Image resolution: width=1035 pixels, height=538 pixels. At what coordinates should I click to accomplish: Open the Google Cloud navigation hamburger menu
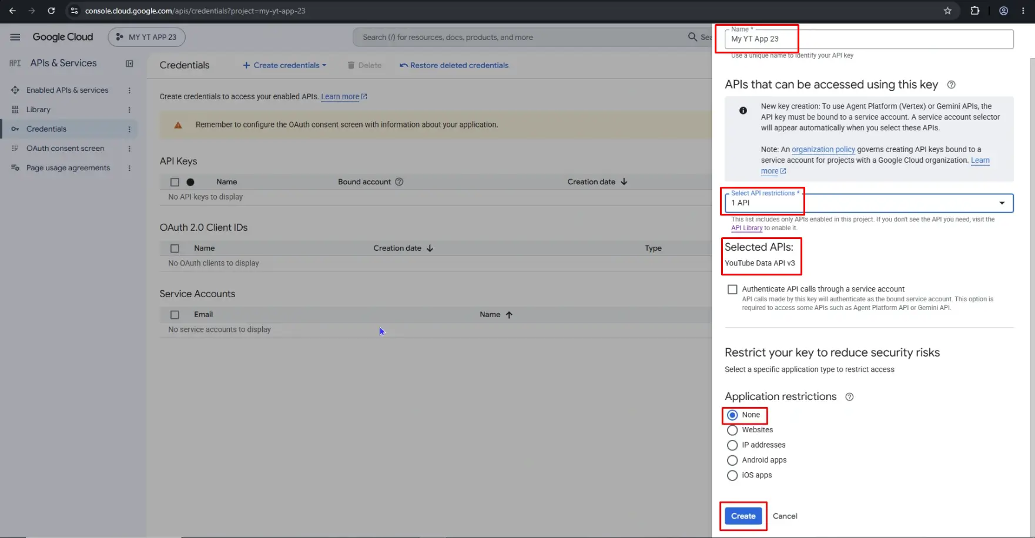coord(15,37)
